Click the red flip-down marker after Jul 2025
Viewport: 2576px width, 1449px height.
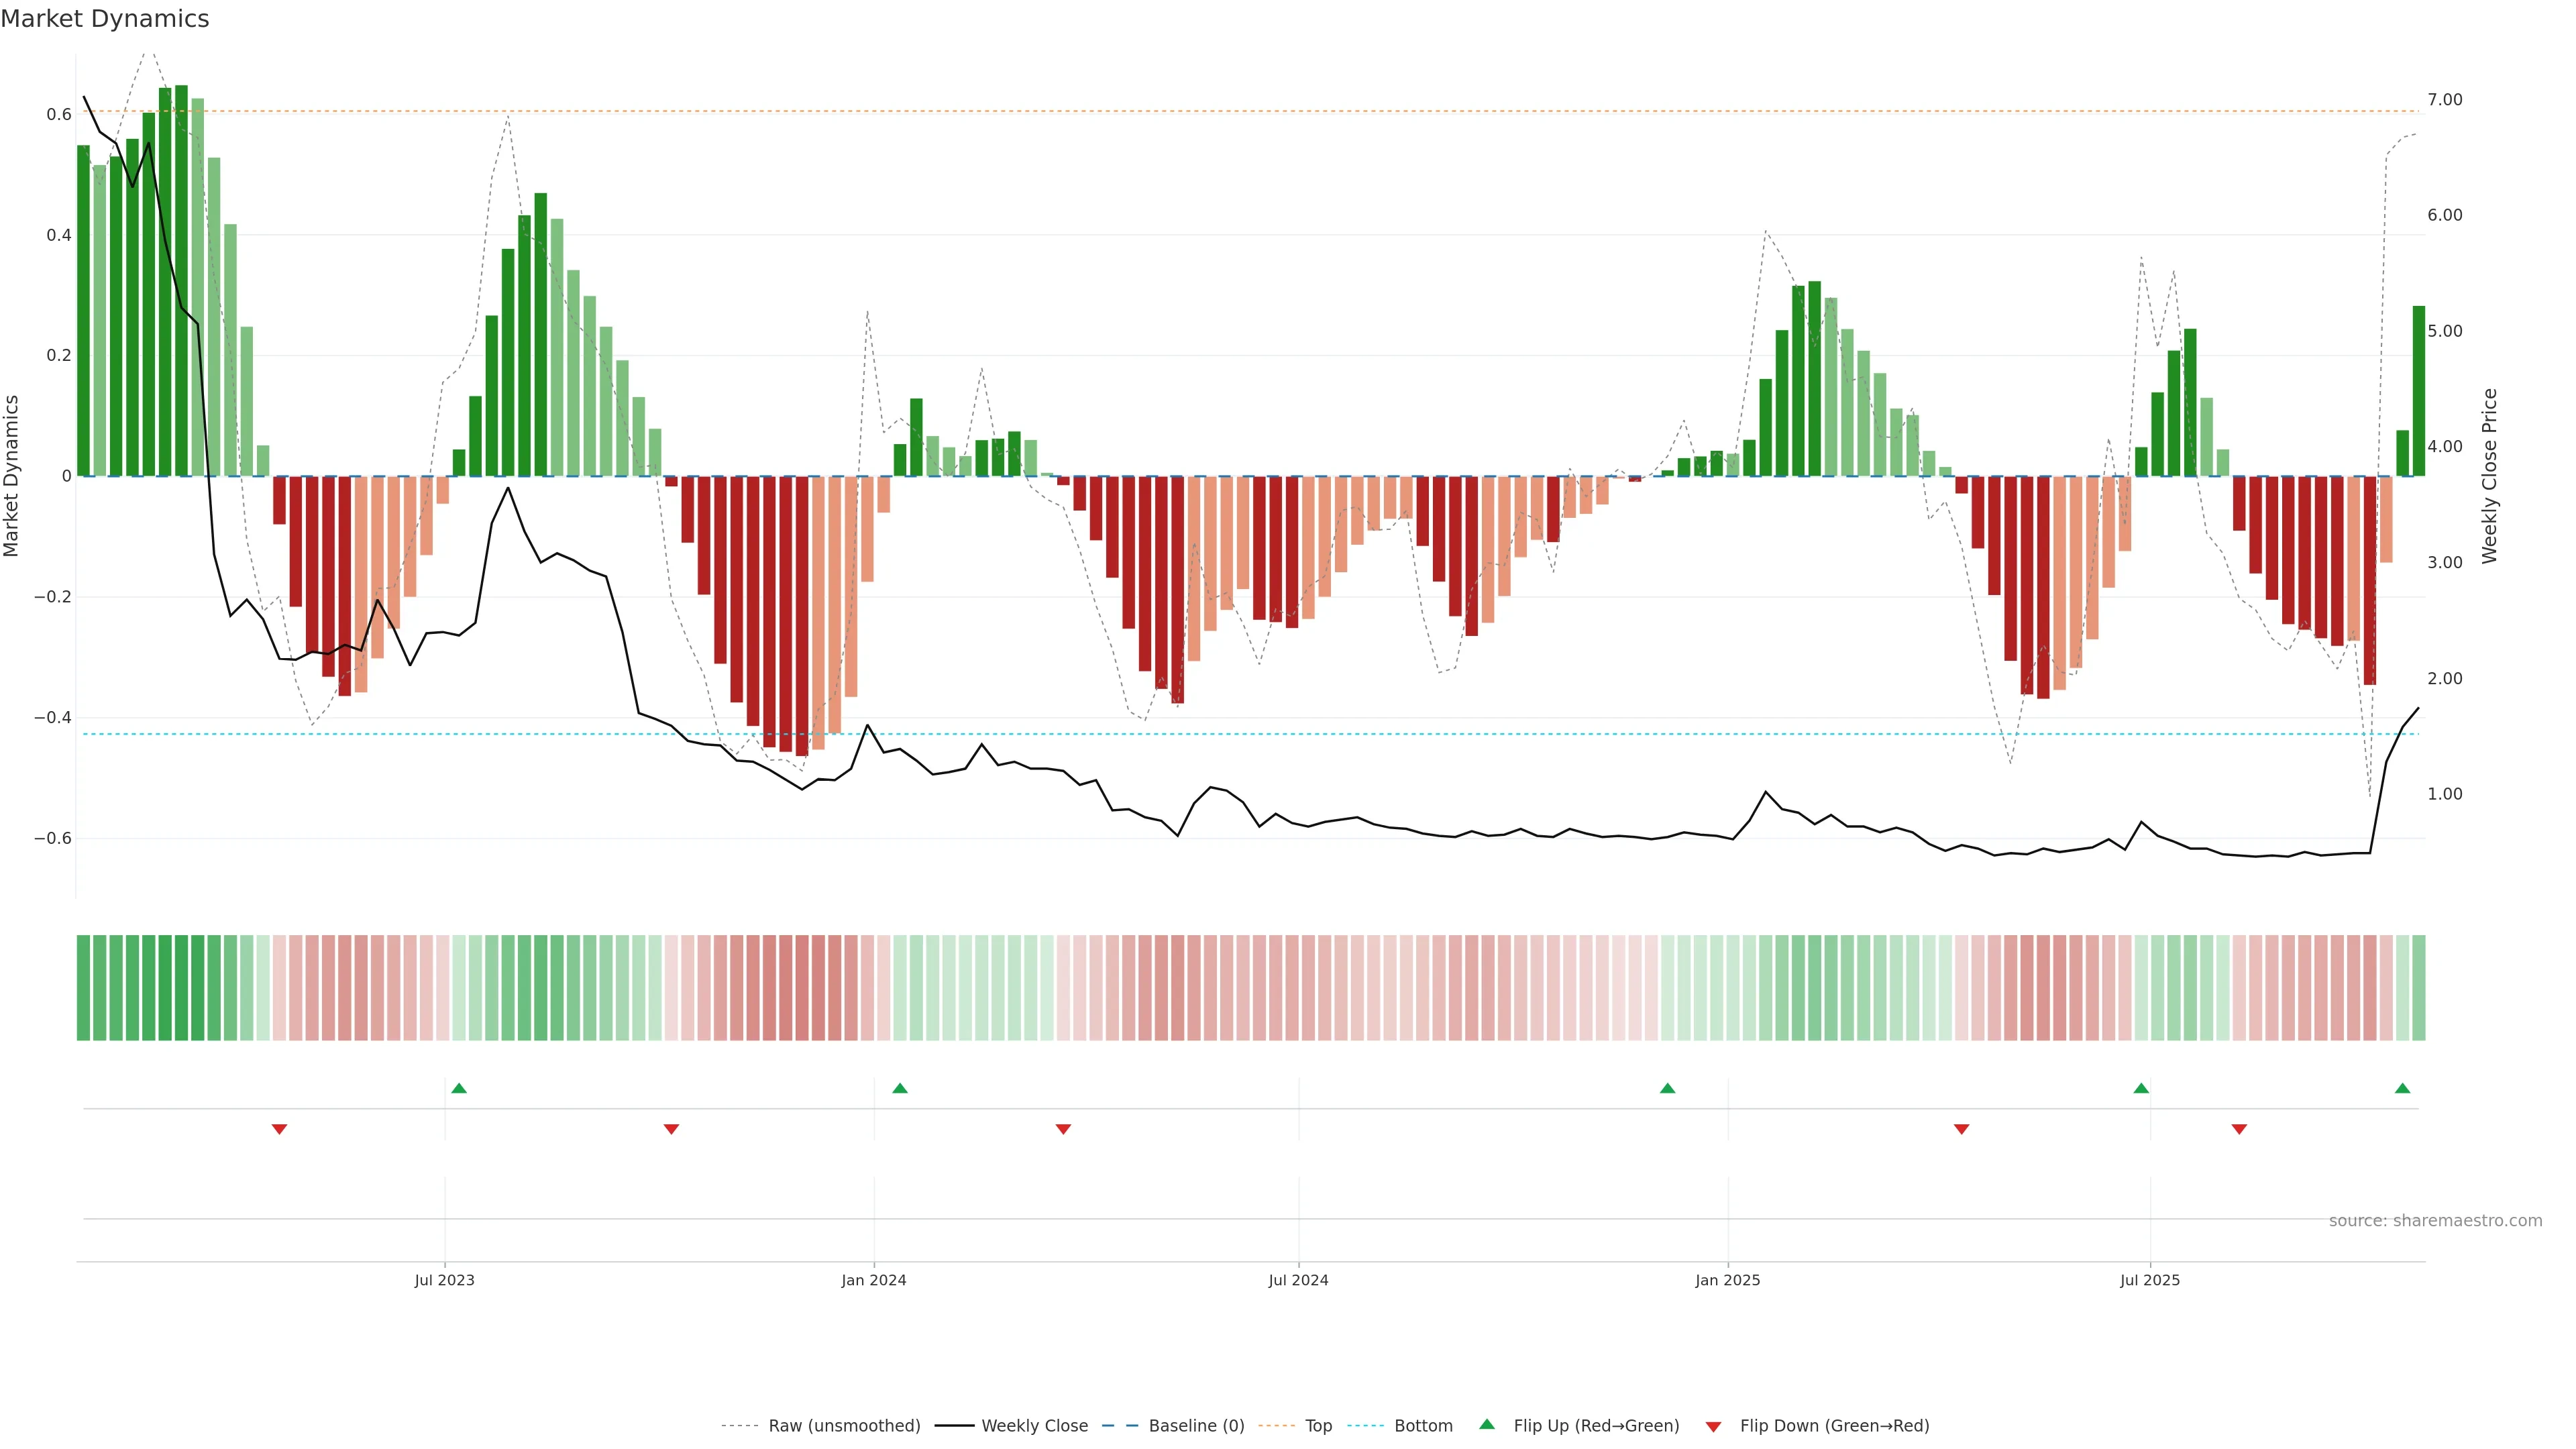2239,1129
